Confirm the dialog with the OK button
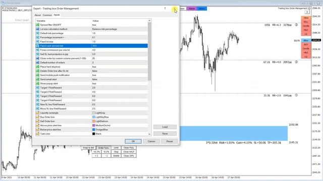This screenshot has width=323, height=181. [x=133, y=141]
